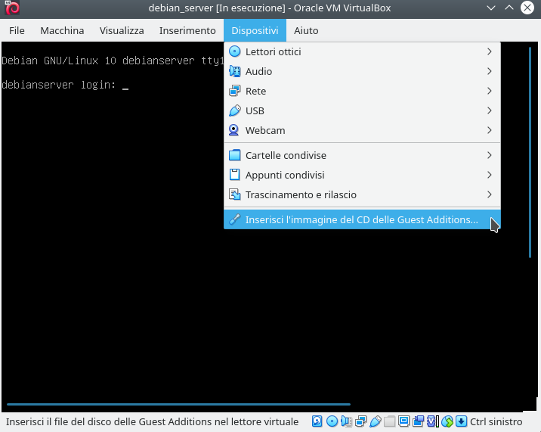541x432 pixels.
Task: Click the shared folder icon in menu
Action: click(x=235, y=155)
